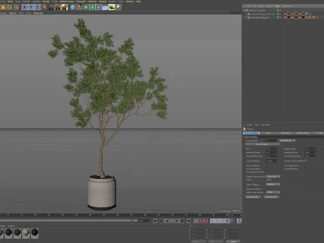This screenshot has width=324, height=243.
Task: Click the Save Preset button
Action: tap(271, 197)
